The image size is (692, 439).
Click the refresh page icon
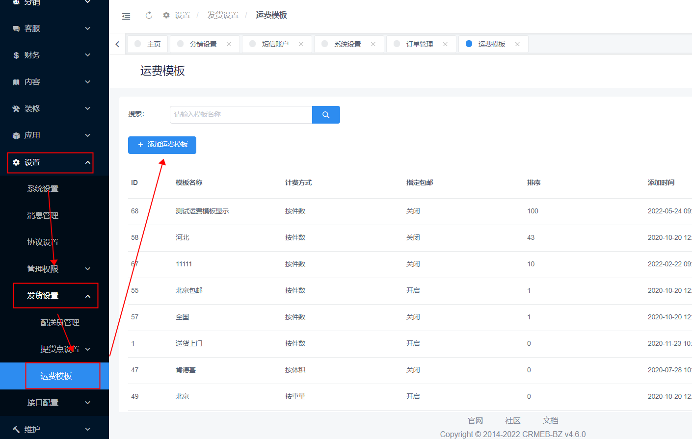[x=149, y=15]
